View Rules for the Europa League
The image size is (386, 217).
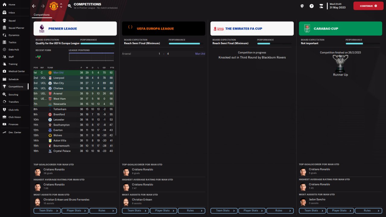coord(191,211)
